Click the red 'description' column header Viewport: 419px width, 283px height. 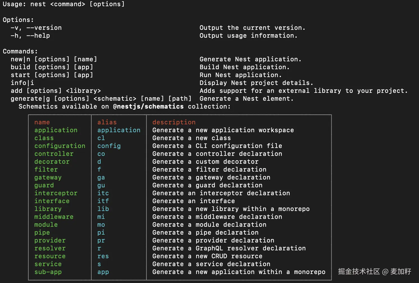pyautogui.click(x=174, y=122)
